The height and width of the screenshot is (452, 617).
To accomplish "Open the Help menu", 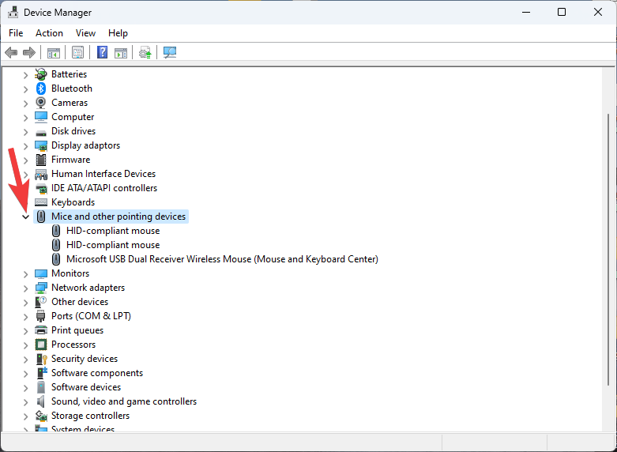I will (118, 33).
